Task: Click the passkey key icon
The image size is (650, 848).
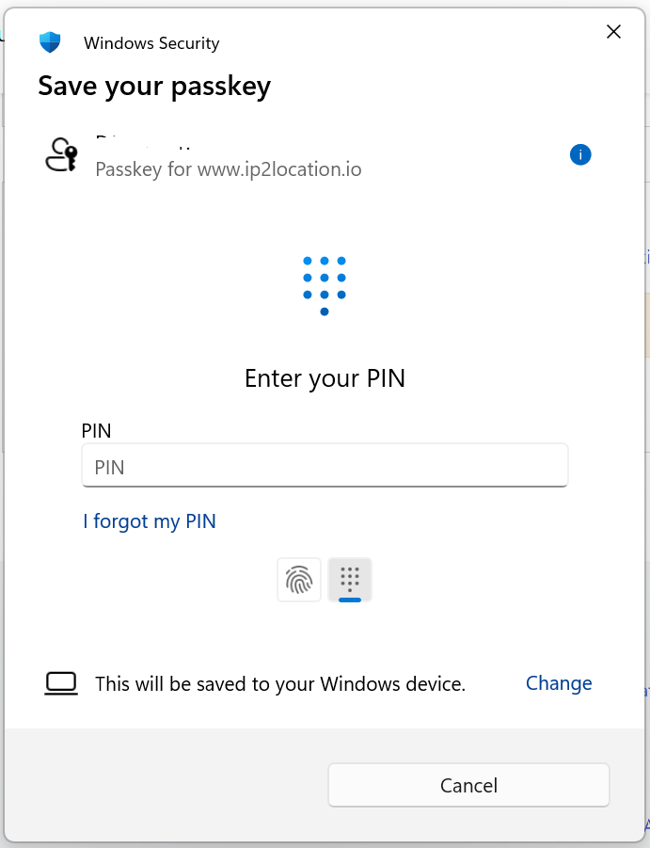Action: 61,154
